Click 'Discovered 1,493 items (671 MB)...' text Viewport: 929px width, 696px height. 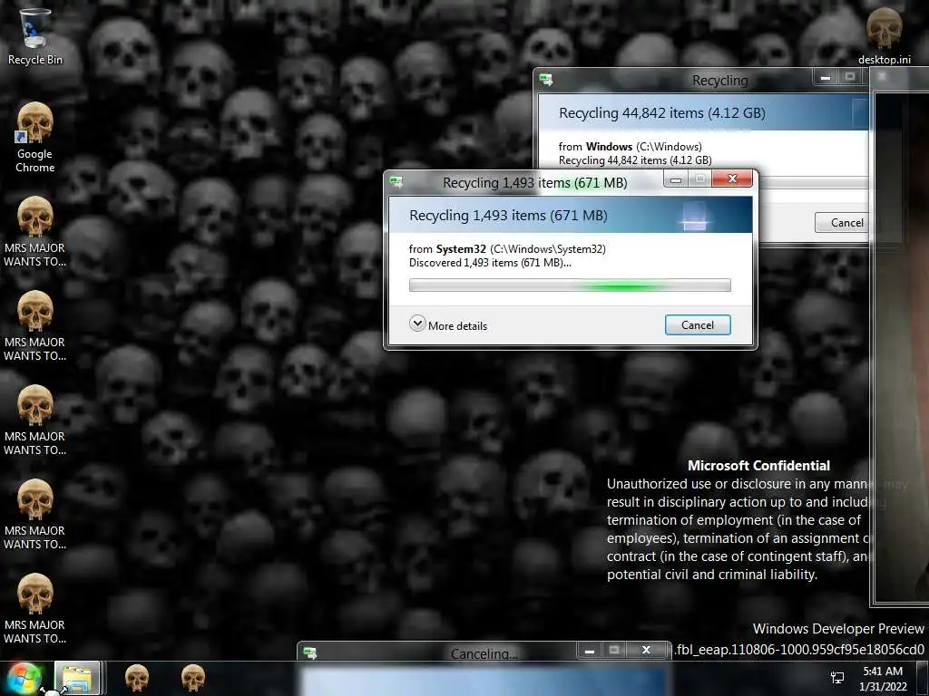click(x=490, y=263)
